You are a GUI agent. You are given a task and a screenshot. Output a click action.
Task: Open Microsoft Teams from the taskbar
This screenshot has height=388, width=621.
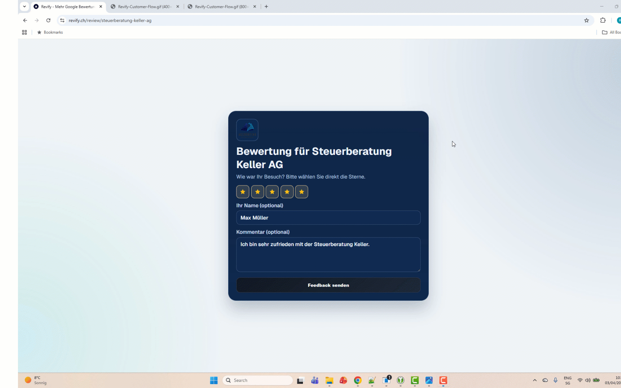coord(315,380)
